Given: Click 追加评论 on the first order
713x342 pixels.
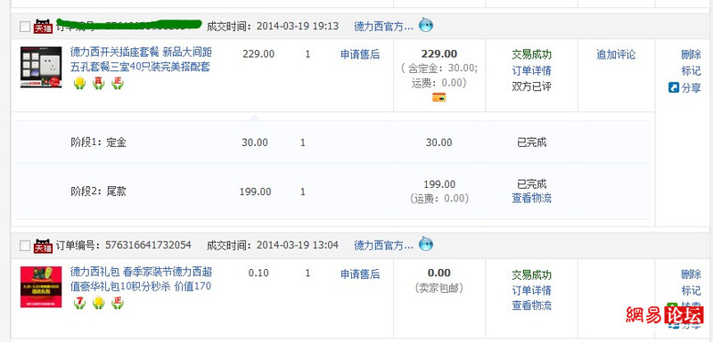Looking at the screenshot, I should 616,54.
